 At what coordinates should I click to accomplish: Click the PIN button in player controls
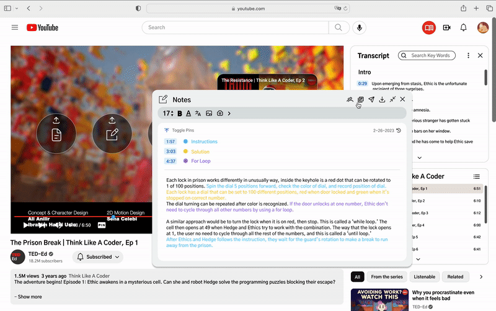(x=102, y=225)
